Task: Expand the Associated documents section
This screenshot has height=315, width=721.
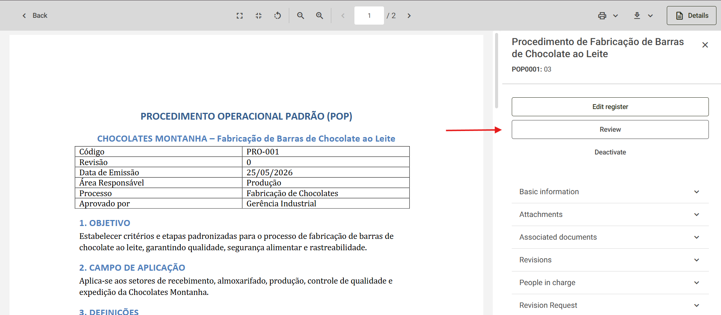Action: [610, 237]
